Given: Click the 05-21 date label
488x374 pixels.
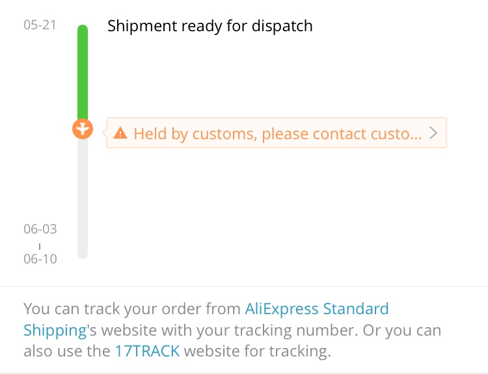Looking at the screenshot, I should [x=40, y=26].
